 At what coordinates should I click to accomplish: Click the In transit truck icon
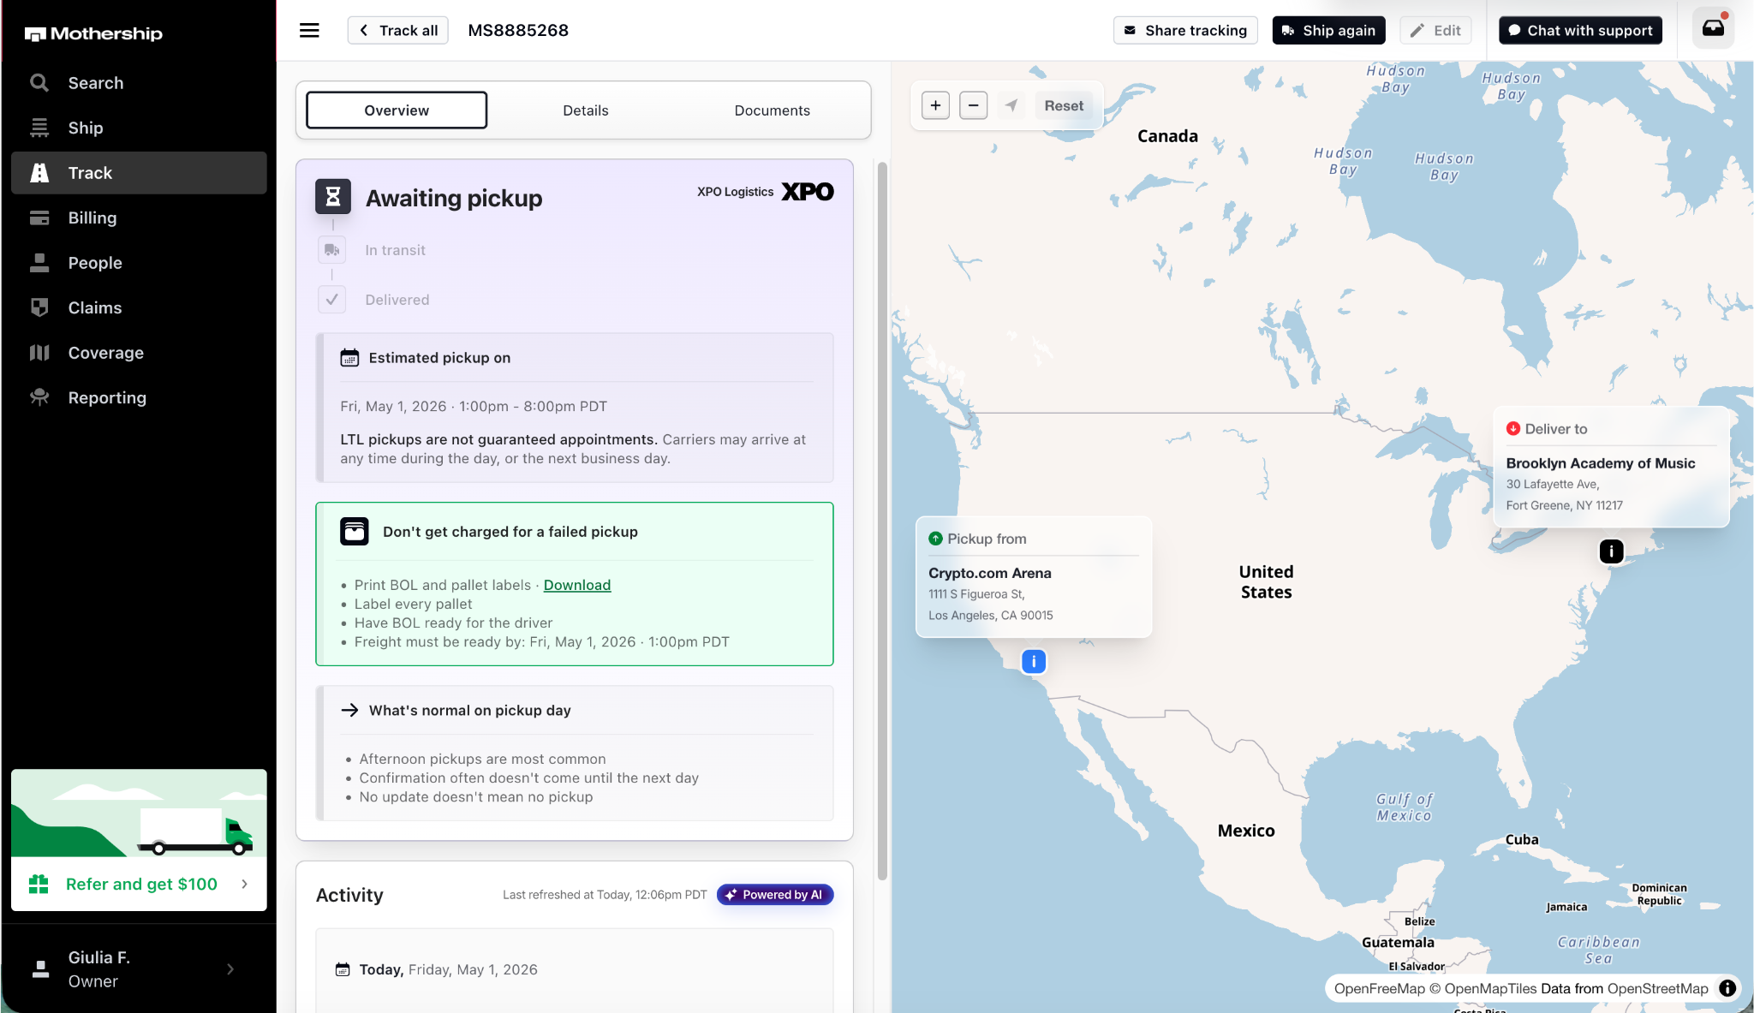click(x=332, y=250)
